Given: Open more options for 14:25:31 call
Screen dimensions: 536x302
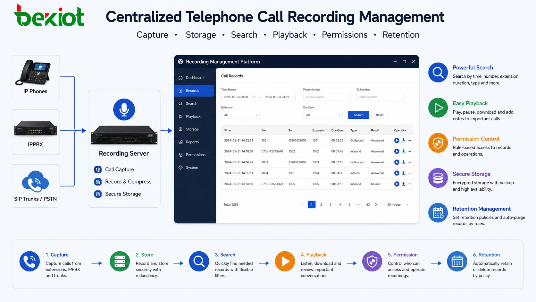Looking at the screenshot, I should pyautogui.click(x=409, y=140).
